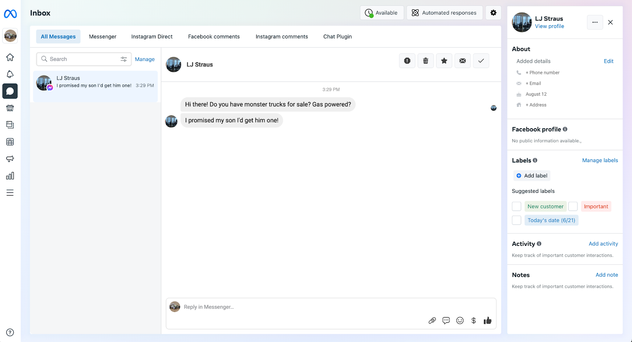Attach a file with paperclip icon
Viewport: 632px width, 342px height.
[x=432, y=320]
